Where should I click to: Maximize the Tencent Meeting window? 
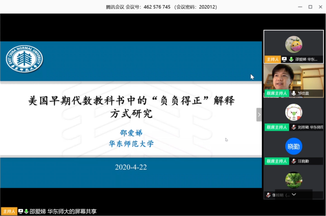pyautogui.click(x=310, y=7)
